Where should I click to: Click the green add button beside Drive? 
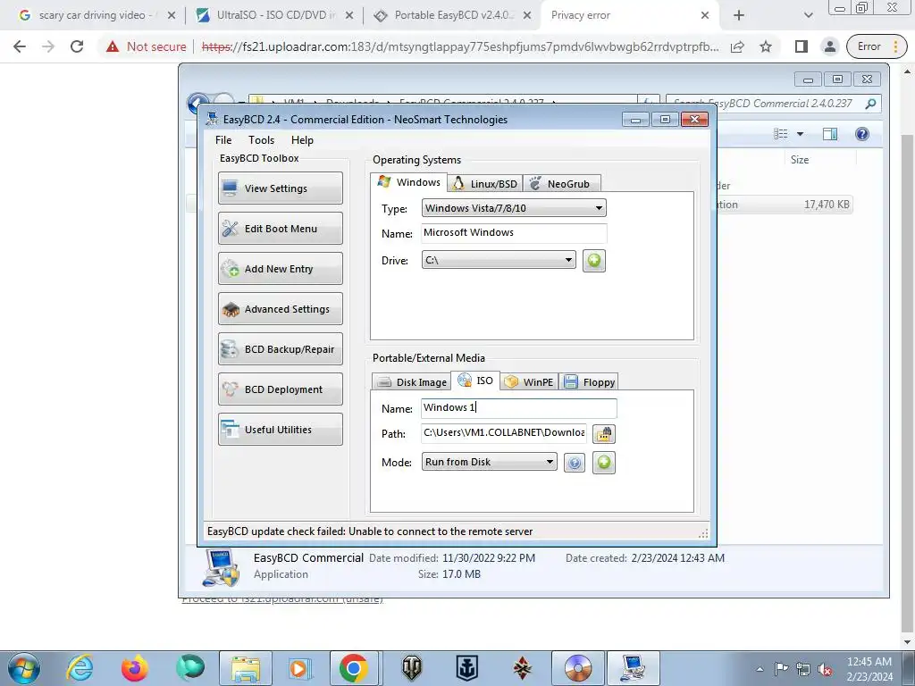click(594, 260)
